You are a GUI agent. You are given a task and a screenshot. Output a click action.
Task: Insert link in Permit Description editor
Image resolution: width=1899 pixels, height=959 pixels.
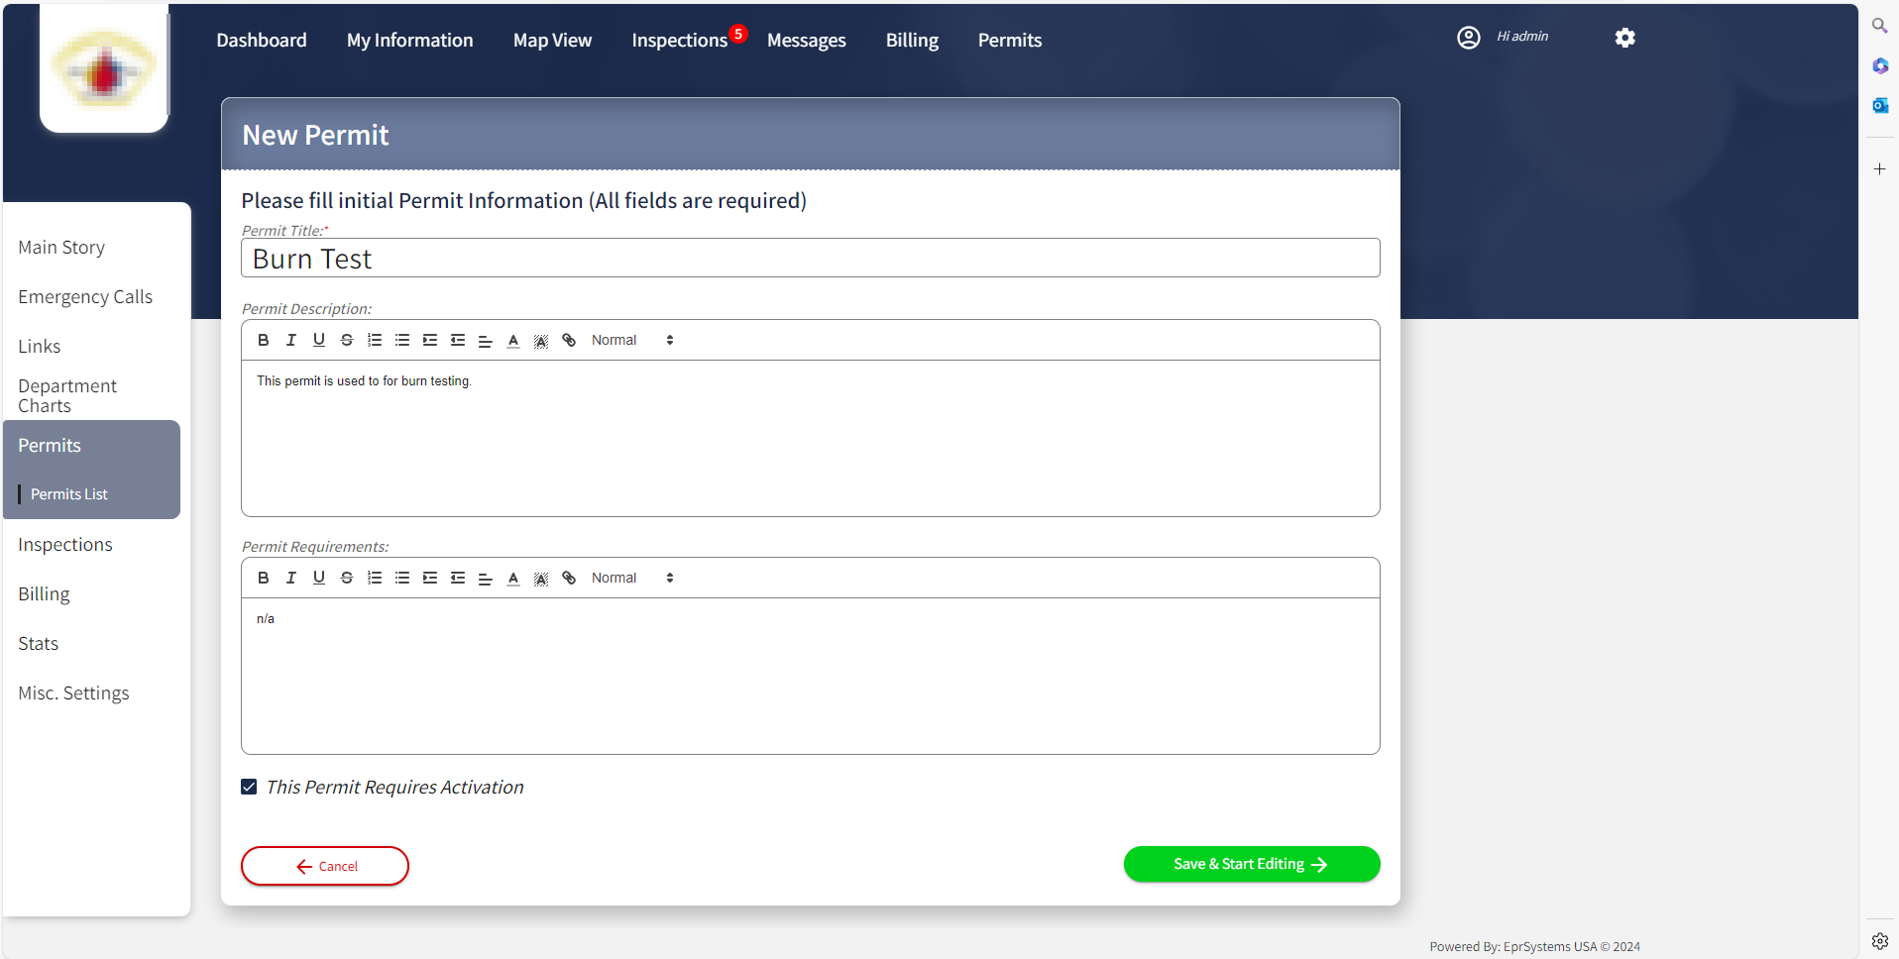569,340
